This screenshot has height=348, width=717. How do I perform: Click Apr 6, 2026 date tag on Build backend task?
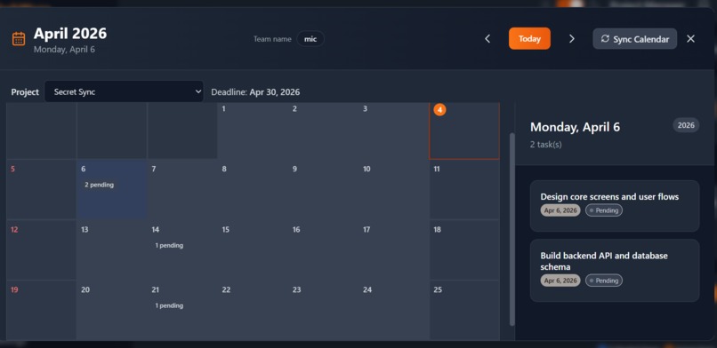(560, 281)
